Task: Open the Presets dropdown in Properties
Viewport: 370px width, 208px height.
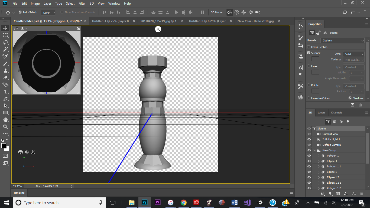Action: [342, 40]
